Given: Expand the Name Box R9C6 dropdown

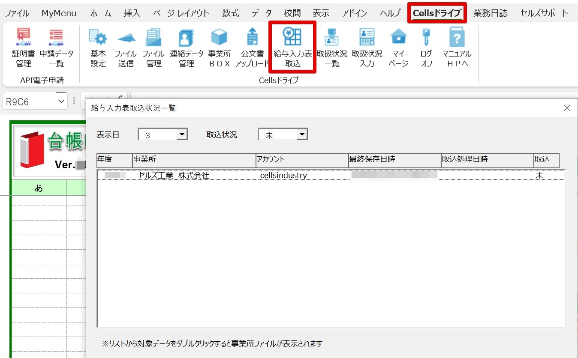Looking at the screenshot, I should [x=62, y=101].
